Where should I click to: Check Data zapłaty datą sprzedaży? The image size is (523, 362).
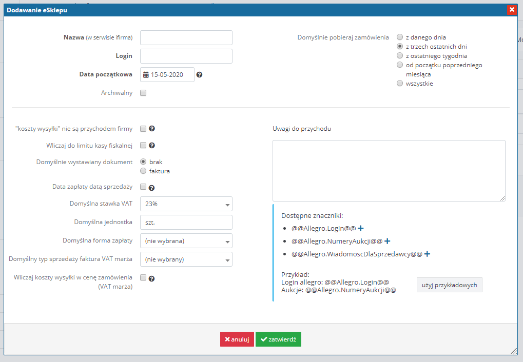(143, 187)
